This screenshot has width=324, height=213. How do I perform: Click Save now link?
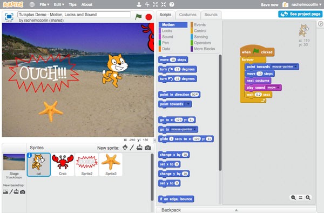click(269, 4)
